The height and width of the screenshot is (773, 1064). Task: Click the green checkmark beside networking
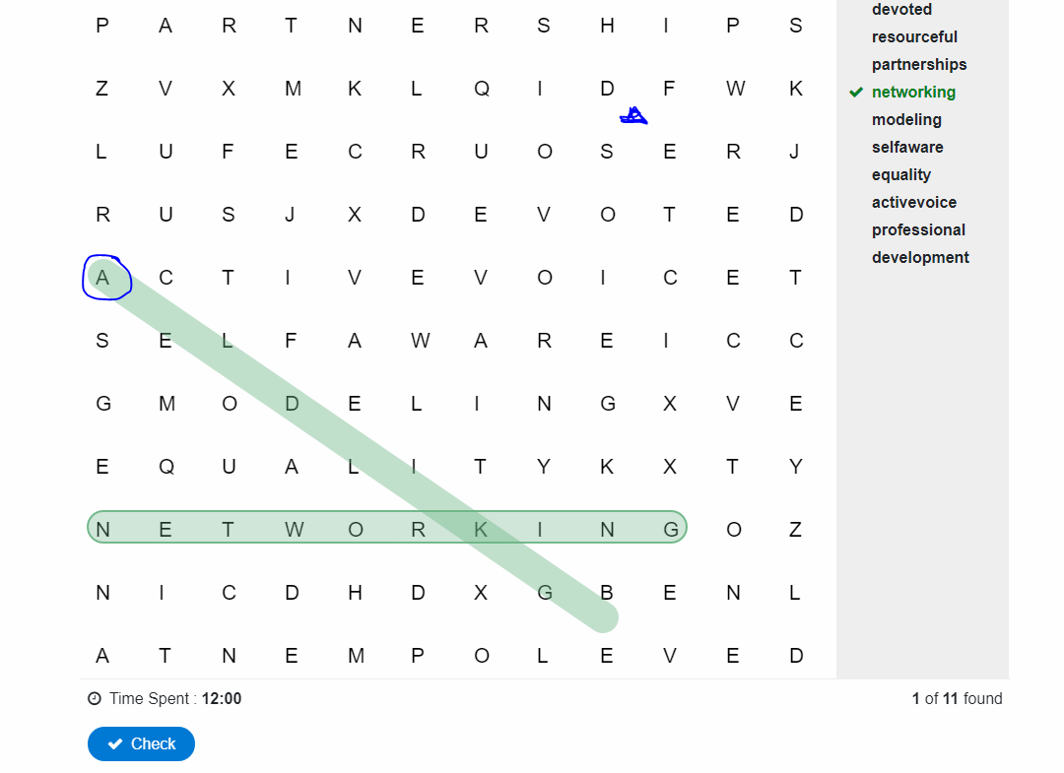(856, 93)
